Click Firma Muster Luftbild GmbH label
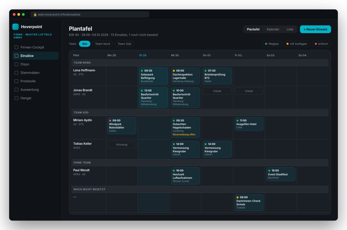347x230 pixels. click(33, 36)
